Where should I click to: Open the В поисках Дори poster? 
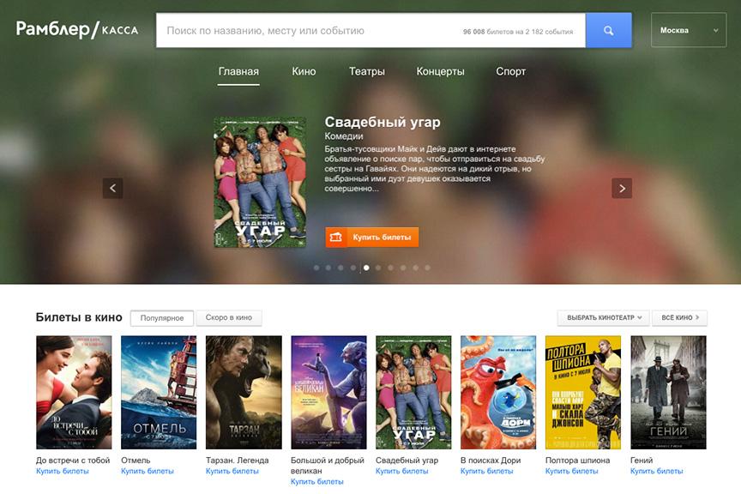pos(498,392)
